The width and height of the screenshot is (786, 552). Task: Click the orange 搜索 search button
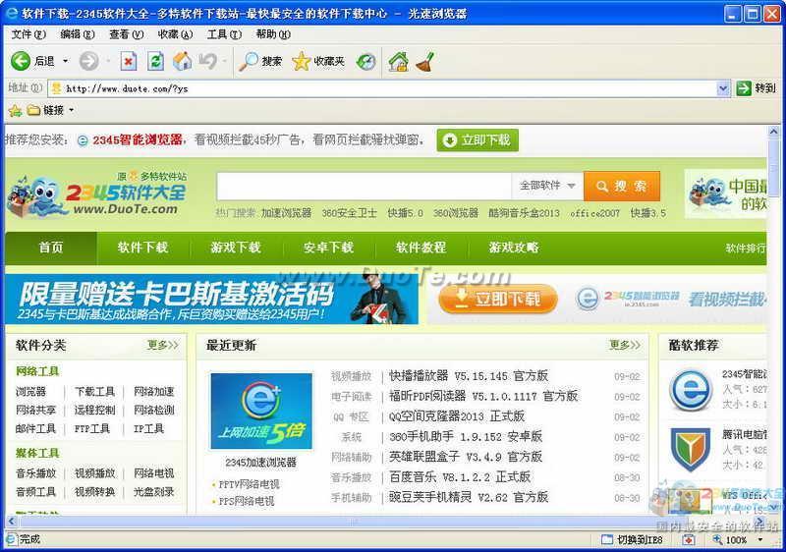click(x=622, y=186)
